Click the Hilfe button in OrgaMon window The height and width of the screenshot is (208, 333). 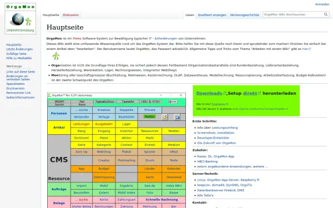173,102
